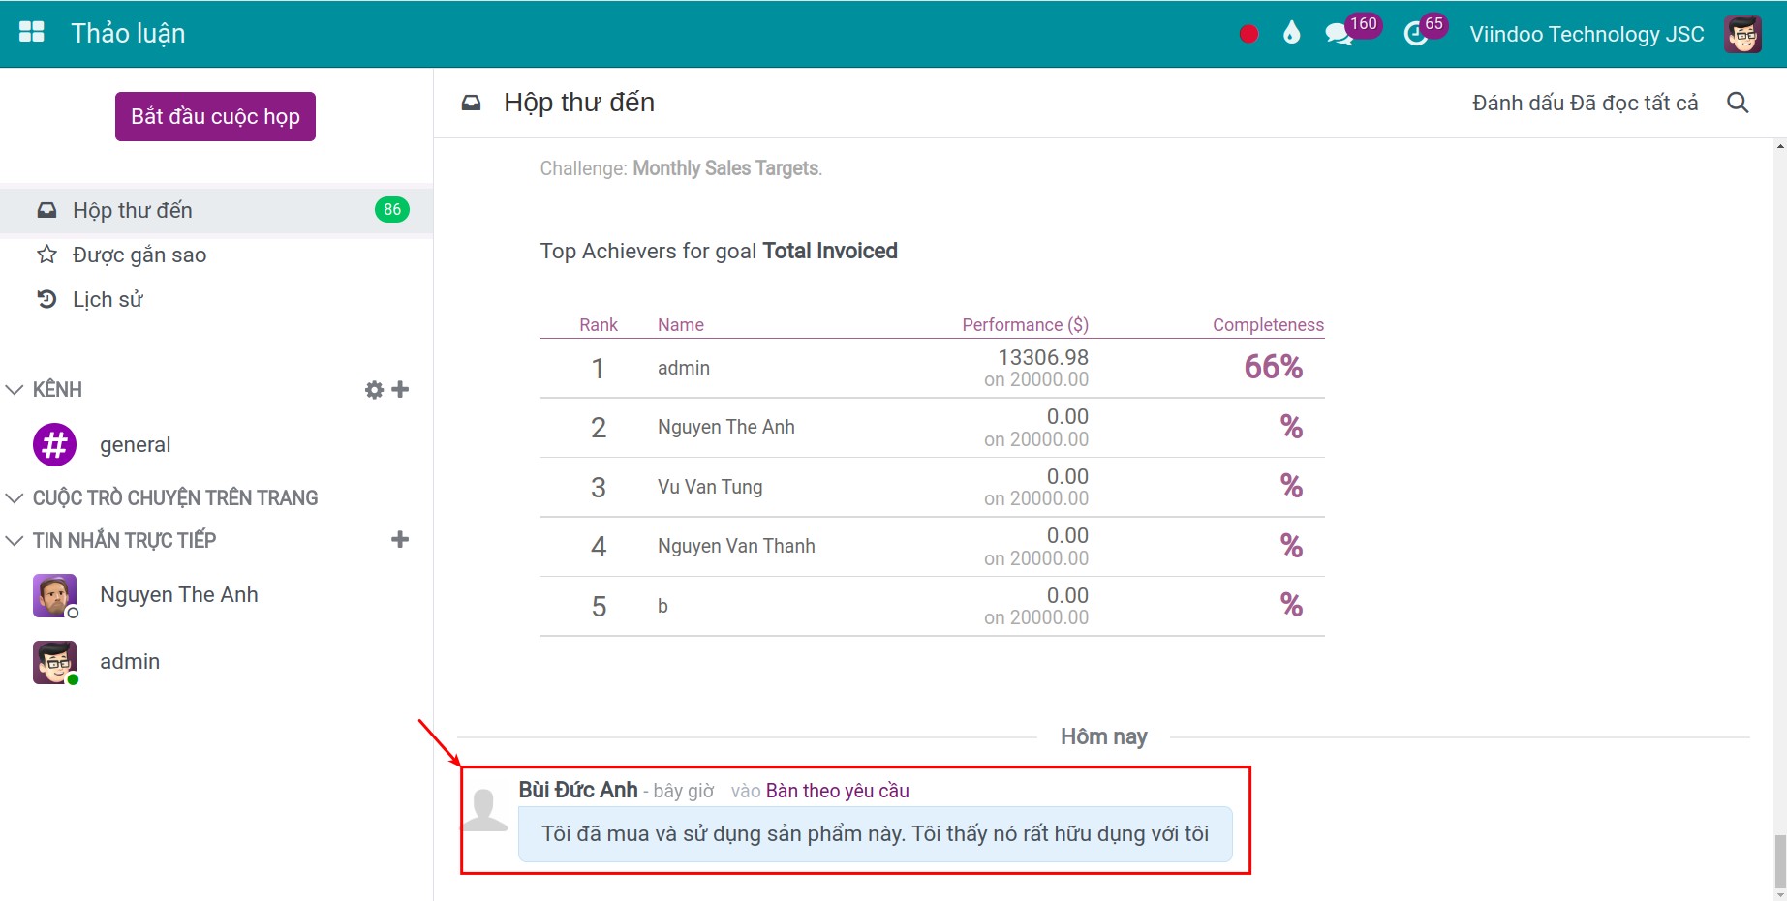Click the inbox icon beside Hộp thư đến header
Image resolution: width=1787 pixels, height=901 pixels.
pos(471,103)
